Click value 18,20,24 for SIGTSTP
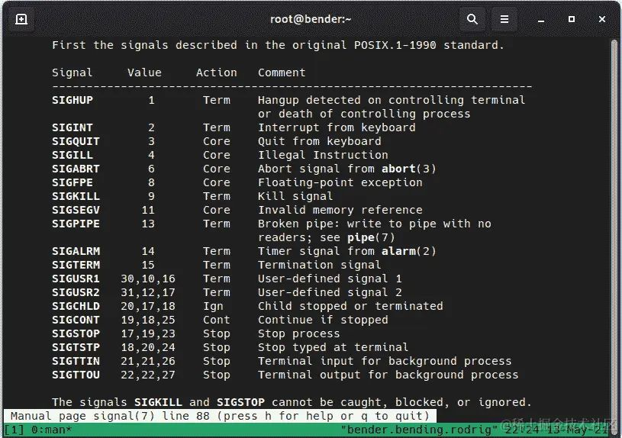 (148, 347)
